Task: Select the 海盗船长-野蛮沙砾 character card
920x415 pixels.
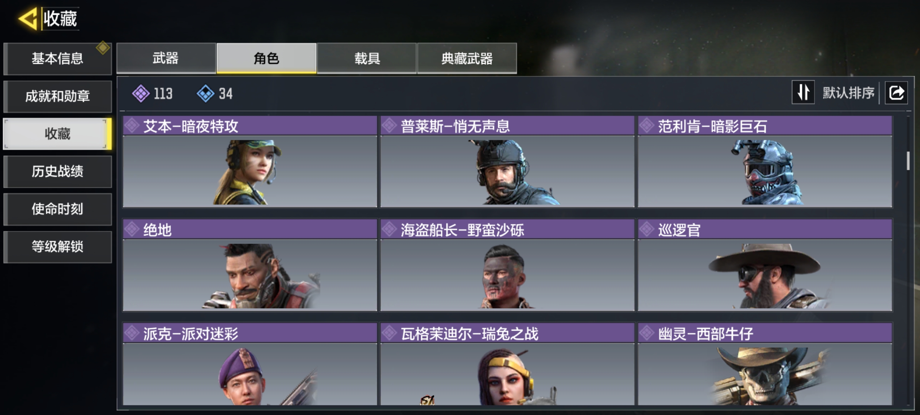Action: click(507, 265)
